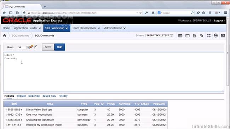Open the Utilities grid icon
This screenshot has height=129, width=230.
[208, 36]
